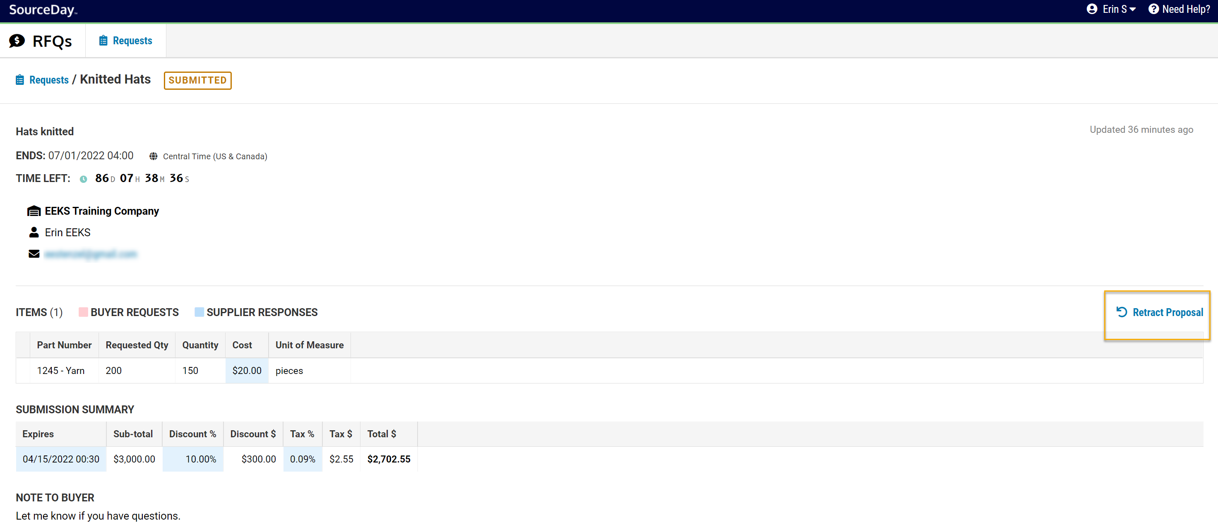This screenshot has width=1218, height=532.
Task: Click the person contact icon
Action: click(x=34, y=232)
